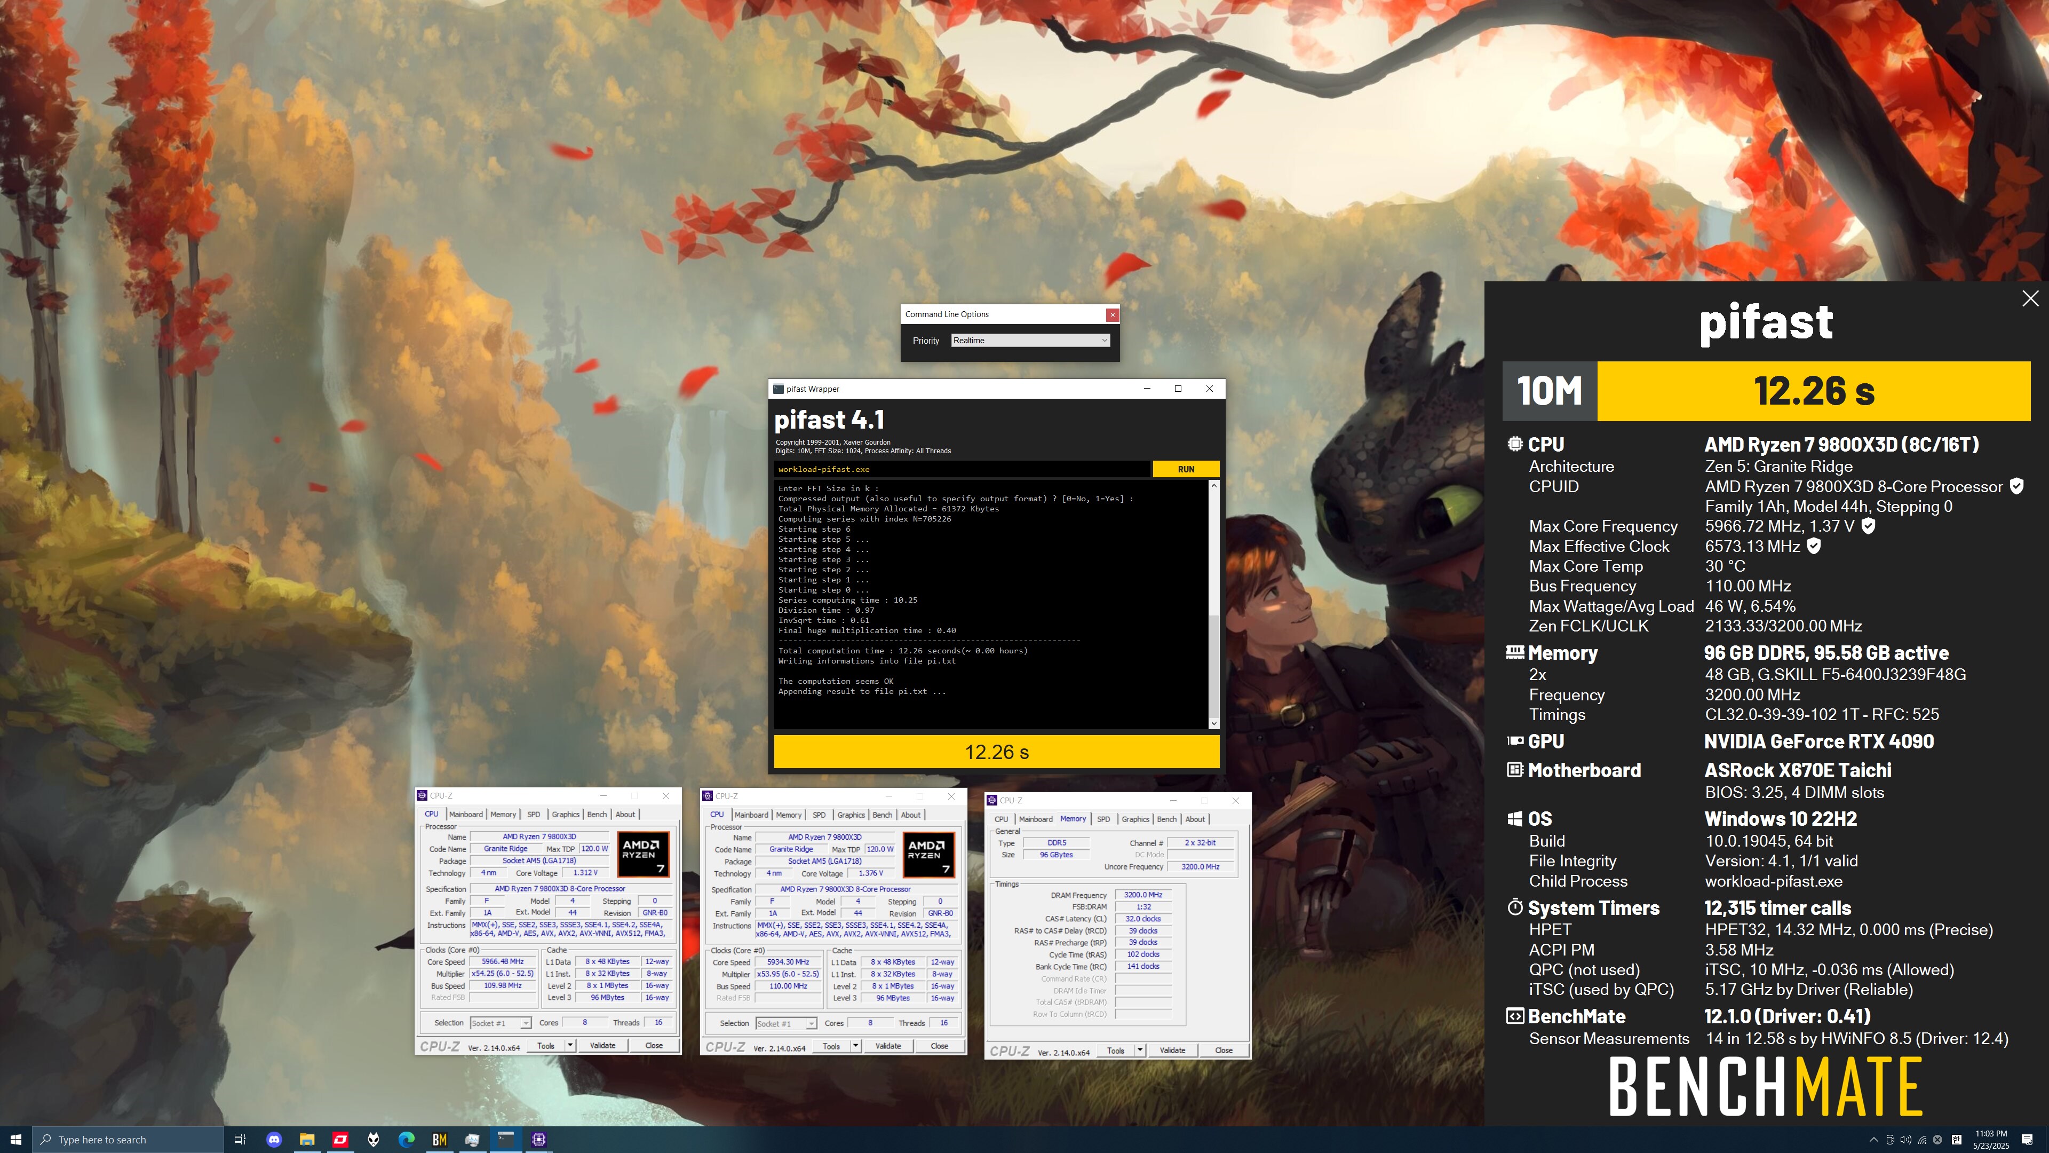Expand Tools arrow in the 5966.48 MHz CPU-Z window
Screen dimensions: 2049x1153
[x=570, y=1046]
